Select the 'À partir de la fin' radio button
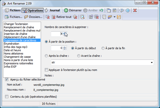Screen dimensions: 160x108 (x=103, y=48)
